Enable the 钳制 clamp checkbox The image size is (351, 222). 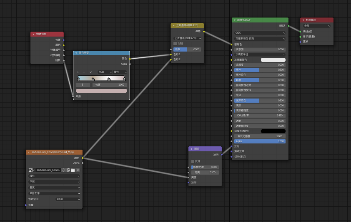(175, 43)
